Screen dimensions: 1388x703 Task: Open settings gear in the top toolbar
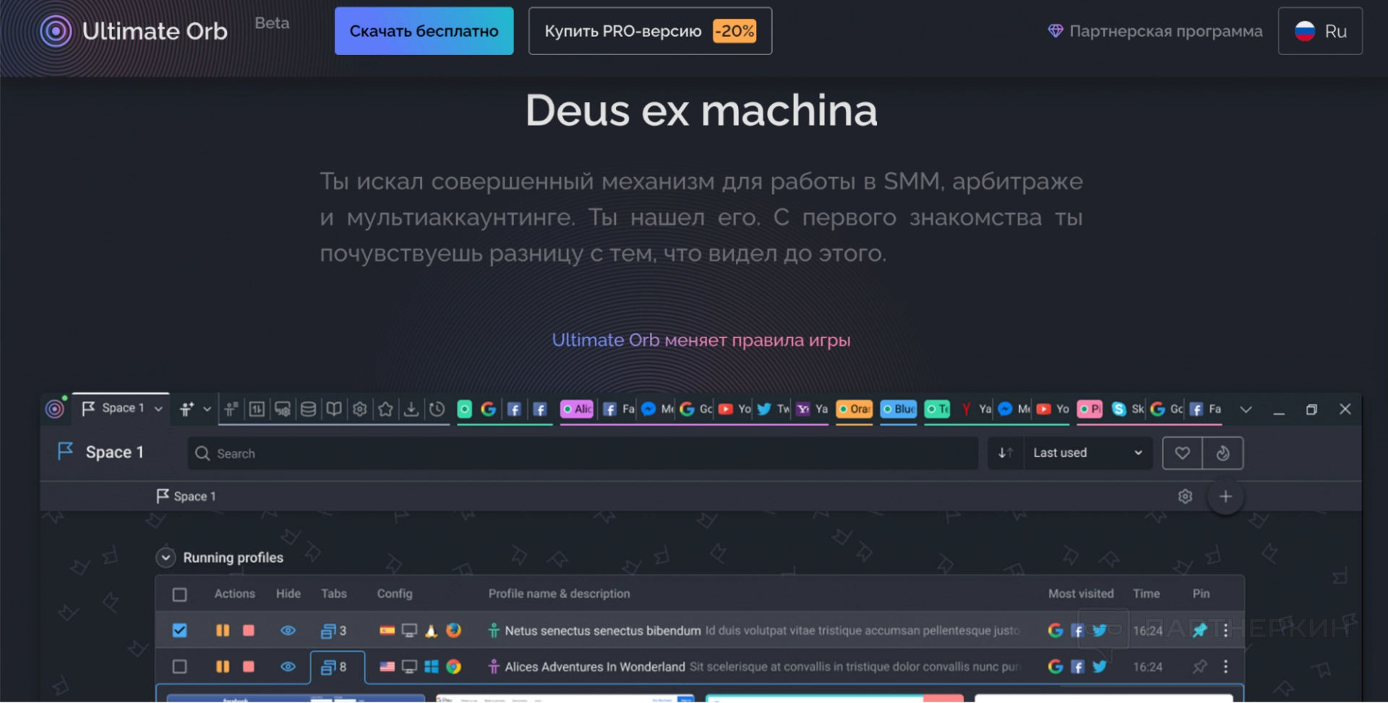[x=360, y=409]
